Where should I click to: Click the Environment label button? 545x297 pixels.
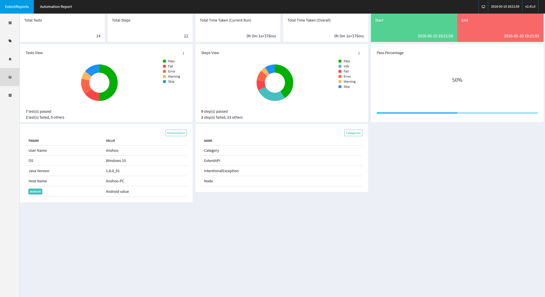(x=176, y=133)
